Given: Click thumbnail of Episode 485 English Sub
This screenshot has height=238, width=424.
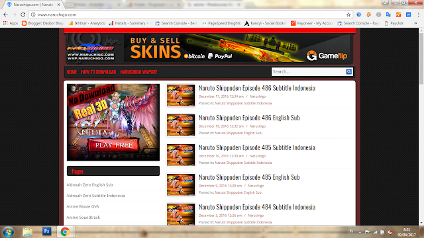Looking at the screenshot, I should 181,184.
